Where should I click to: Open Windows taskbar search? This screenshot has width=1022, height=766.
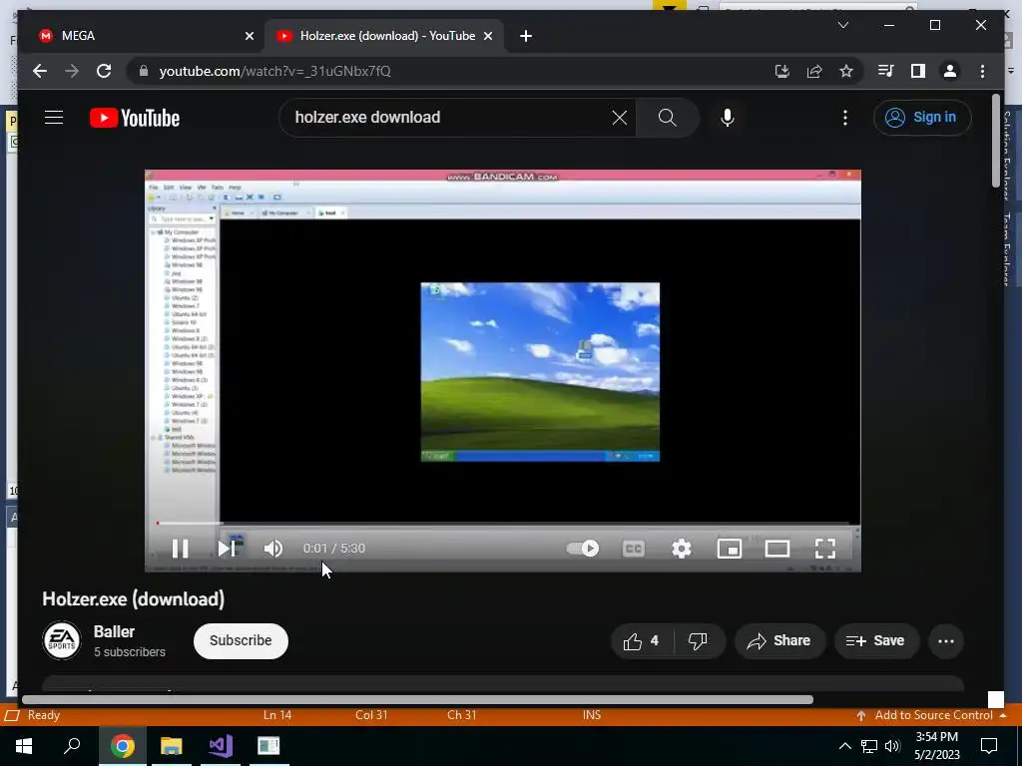click(x=72, y=746)
